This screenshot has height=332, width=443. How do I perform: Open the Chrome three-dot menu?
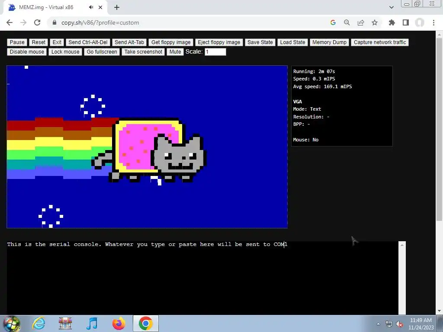pyautogui.click(x=433, y=22)
